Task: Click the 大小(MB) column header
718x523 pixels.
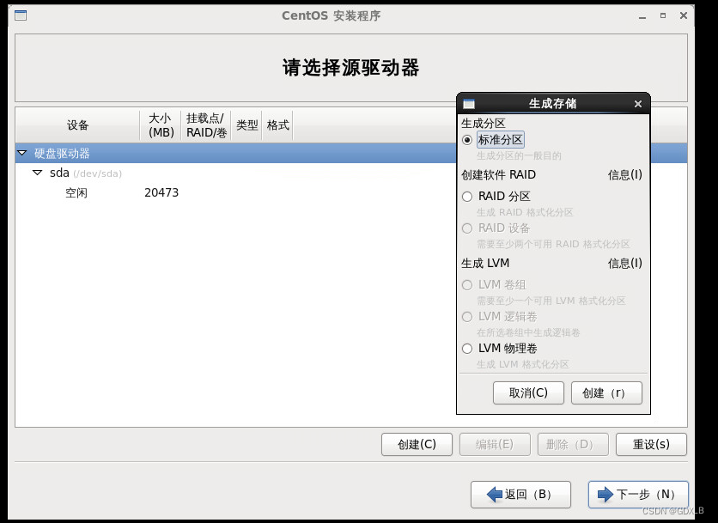Action: click(161, 125)
